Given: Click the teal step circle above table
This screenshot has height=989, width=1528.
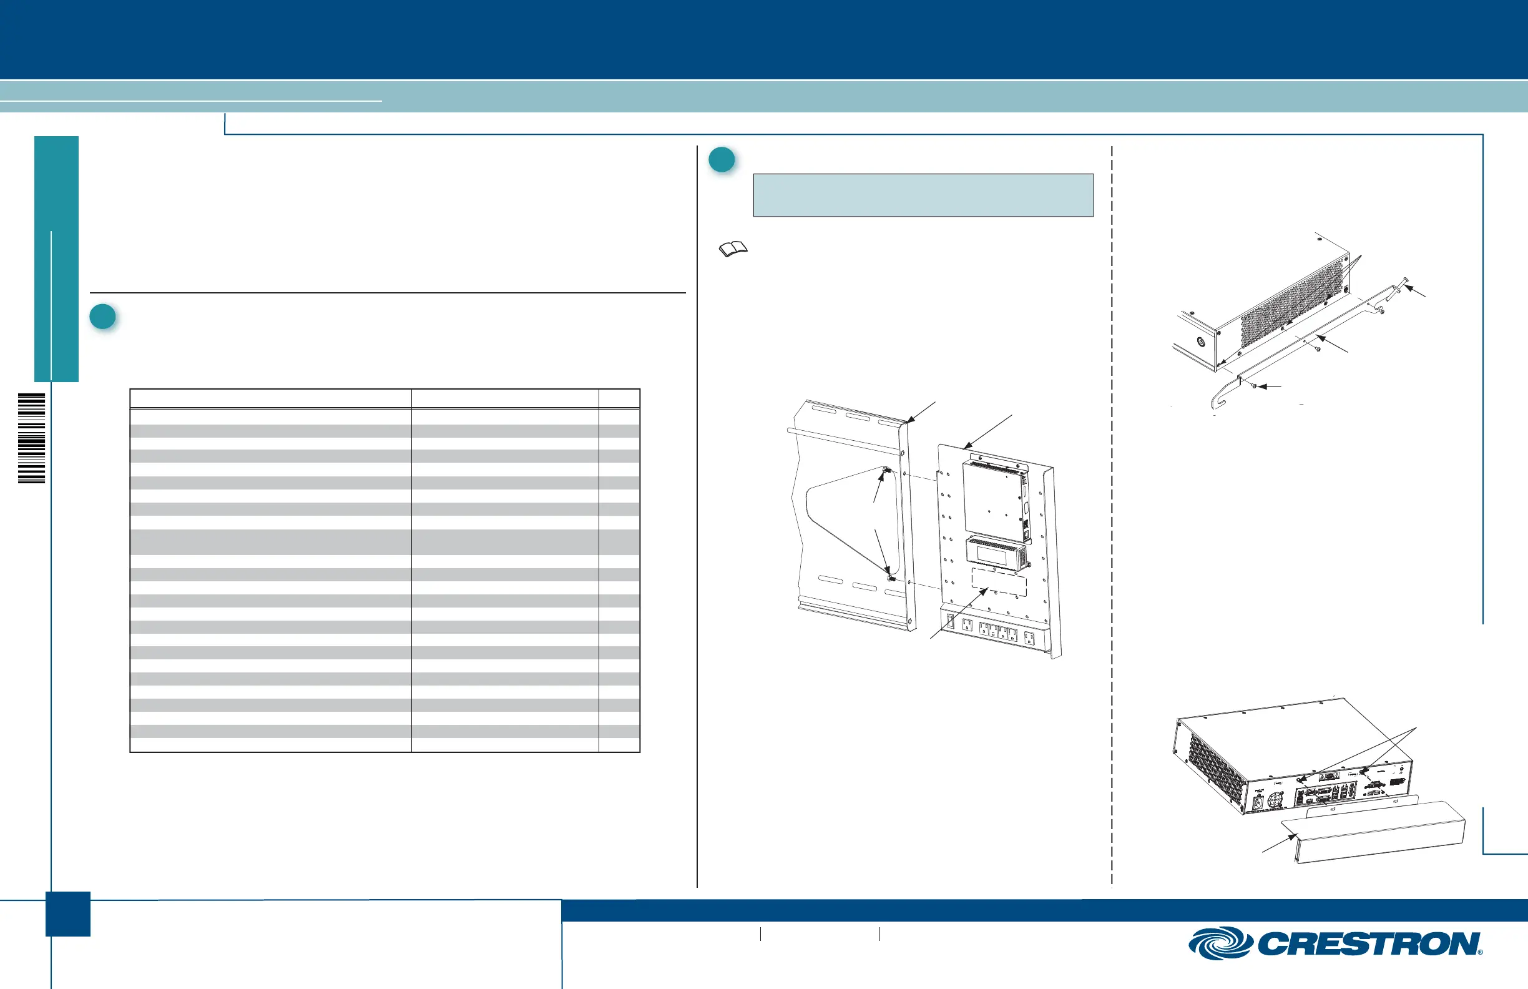Looking at the screenshot, I should pyautogui.click(x=103, y=317).
